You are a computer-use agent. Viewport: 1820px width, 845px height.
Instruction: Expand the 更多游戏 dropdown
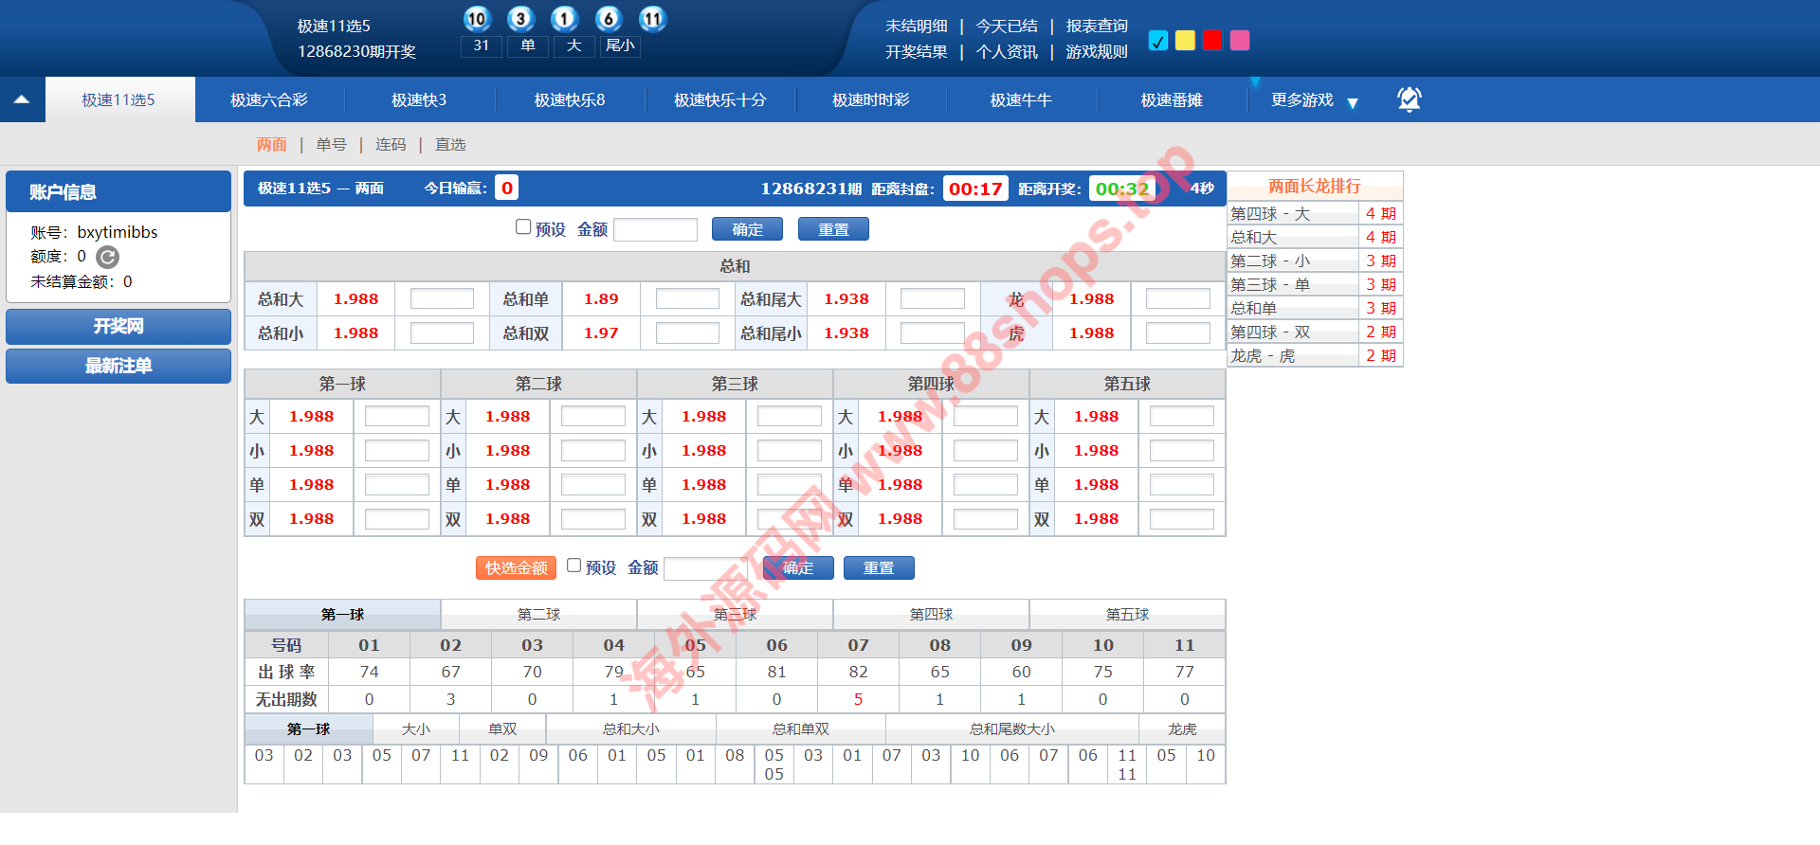click(x=1314, y=100)
